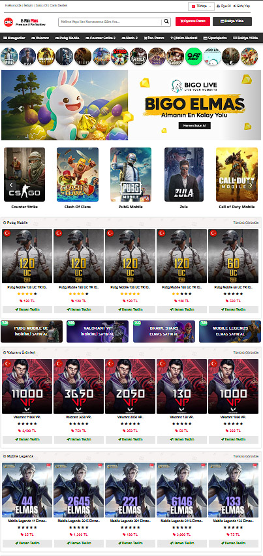Open Tümünü Görüntüle link for Pubg Mobile
The height and width of the screenshot is (556, 263).
pos(245,223)
